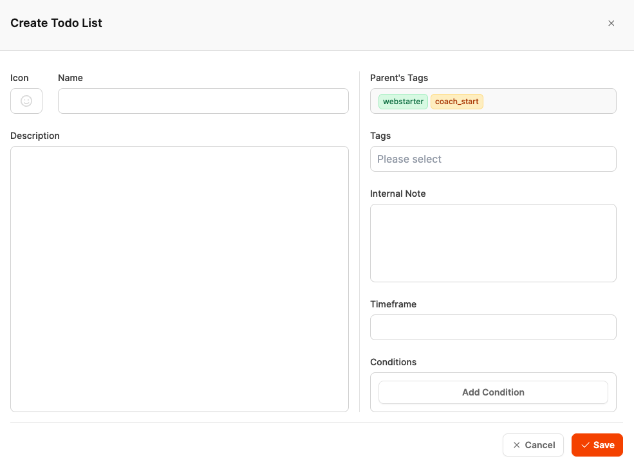The image size is (634, 472).
Task: Click the Create Todo List title
Action: pos(56,23)
